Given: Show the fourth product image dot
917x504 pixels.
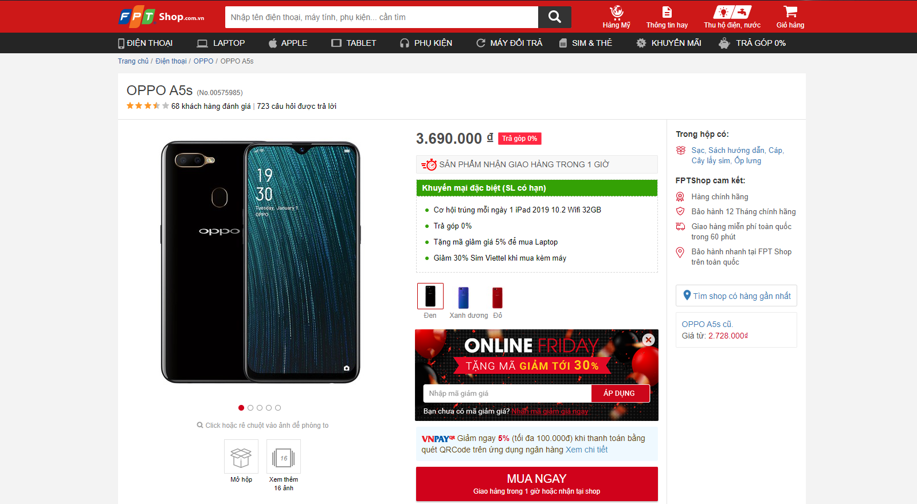Looking at the screenshot, I should point(269,408).
